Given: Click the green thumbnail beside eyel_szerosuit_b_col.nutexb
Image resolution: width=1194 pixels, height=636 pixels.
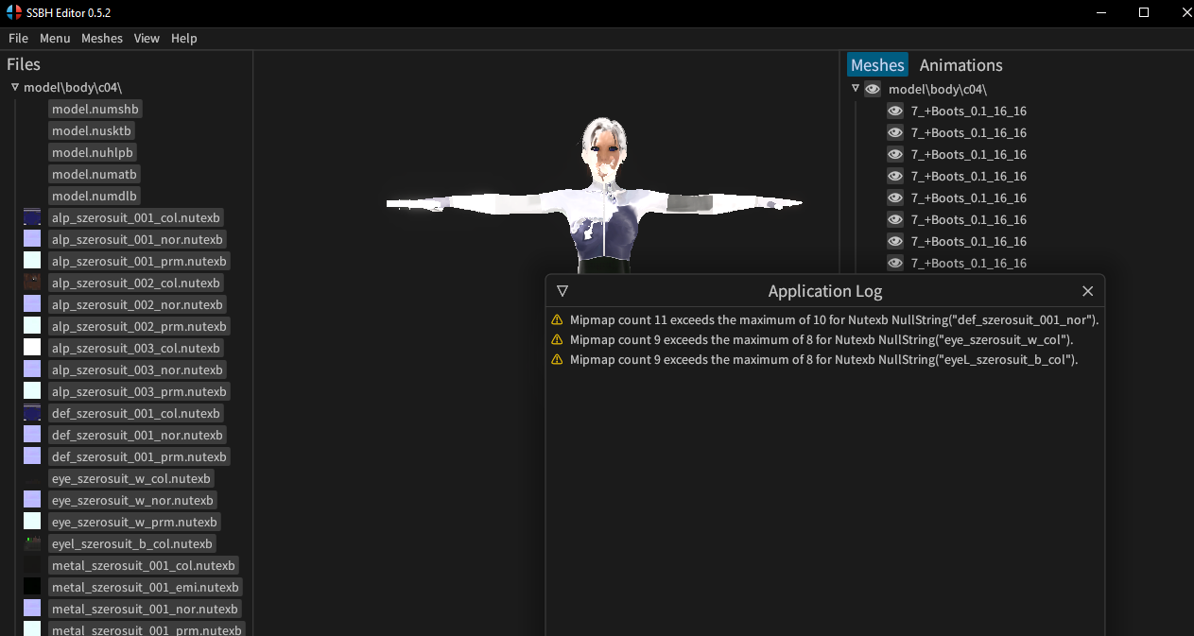Looking at the screenshot, I should point(31,542).
